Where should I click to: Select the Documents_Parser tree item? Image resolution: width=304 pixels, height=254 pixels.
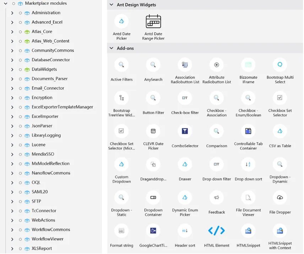coord(50,79)
